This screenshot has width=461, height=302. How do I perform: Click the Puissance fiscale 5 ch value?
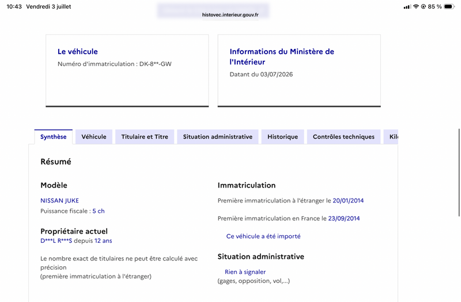click(x=99, y=211)
